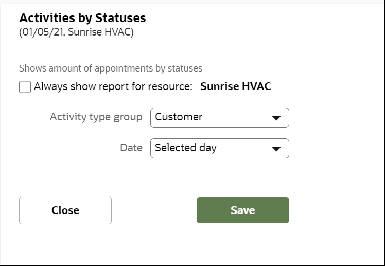Image resolution: width=385 pixels, height=266 pixels.
Task: Click the arrow on the Customer dropdown
Action: [x=276, y=118]
